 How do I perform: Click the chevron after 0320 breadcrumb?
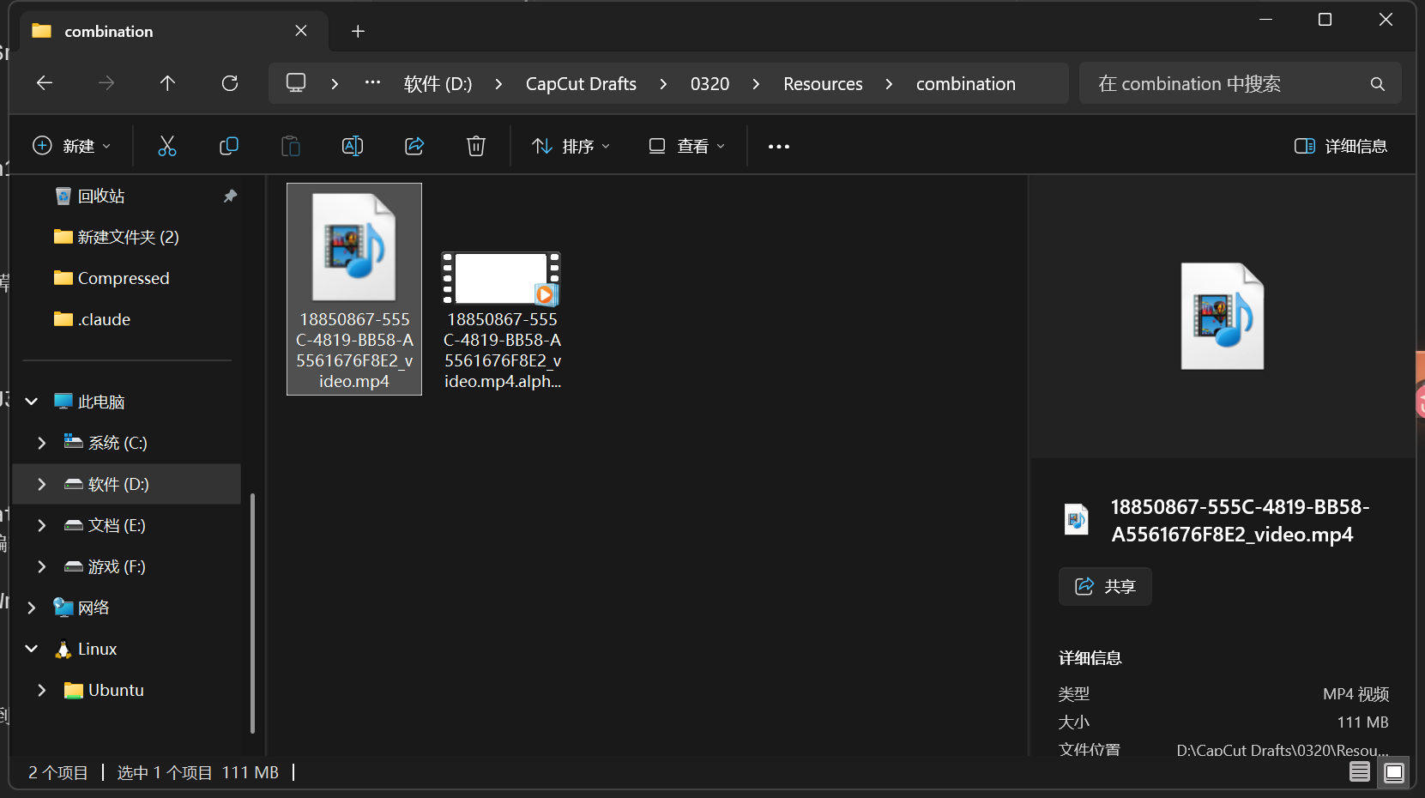pos(756,84)
